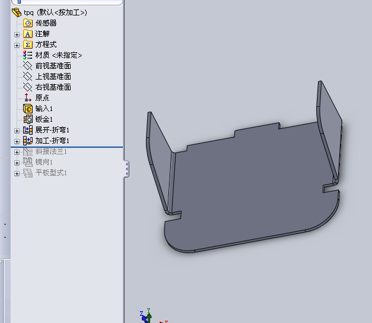372x323 pixels.
Task: Select the 右视基准面 label
Action: 53,87
